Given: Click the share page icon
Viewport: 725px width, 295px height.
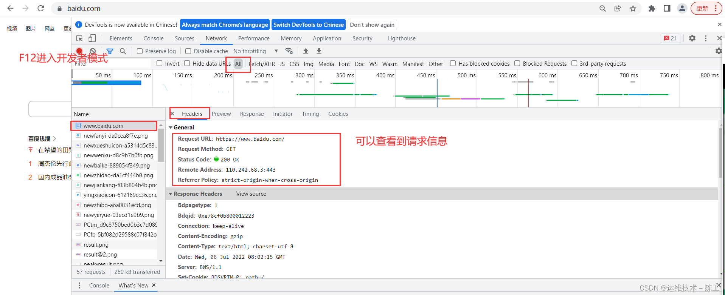Looking at the screenshot, I should click(618, 8).
